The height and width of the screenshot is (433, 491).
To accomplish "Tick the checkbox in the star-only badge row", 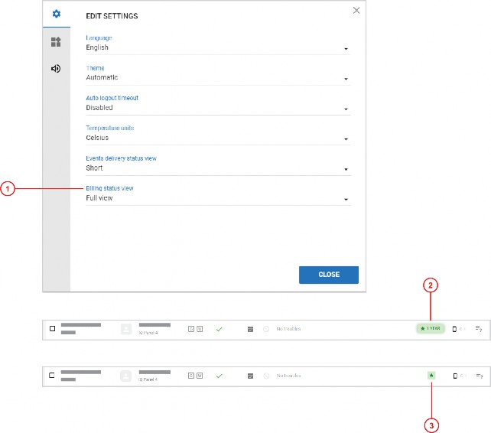I will [52, 375].
